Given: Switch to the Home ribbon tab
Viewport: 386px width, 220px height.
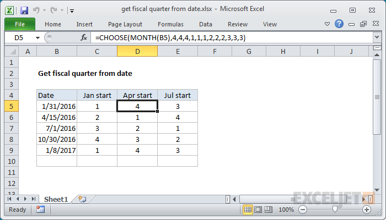Looking at the screenshot, I should 53,24.
